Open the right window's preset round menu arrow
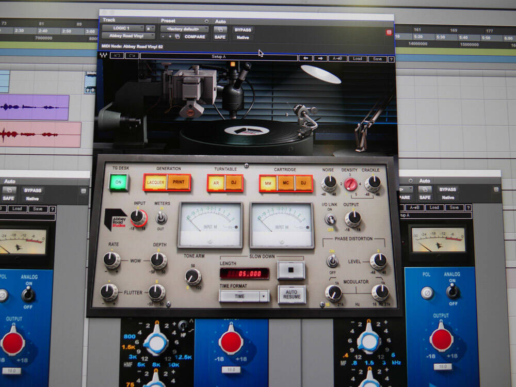 coord(410,181)
